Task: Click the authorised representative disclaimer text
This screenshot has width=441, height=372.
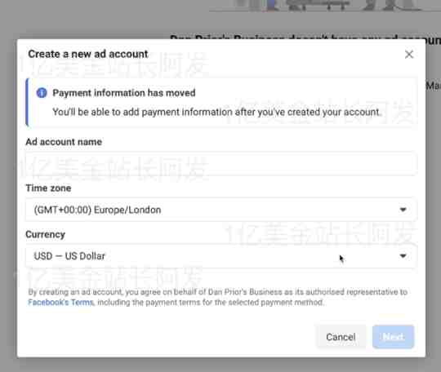Action: [x=218, y=297]
